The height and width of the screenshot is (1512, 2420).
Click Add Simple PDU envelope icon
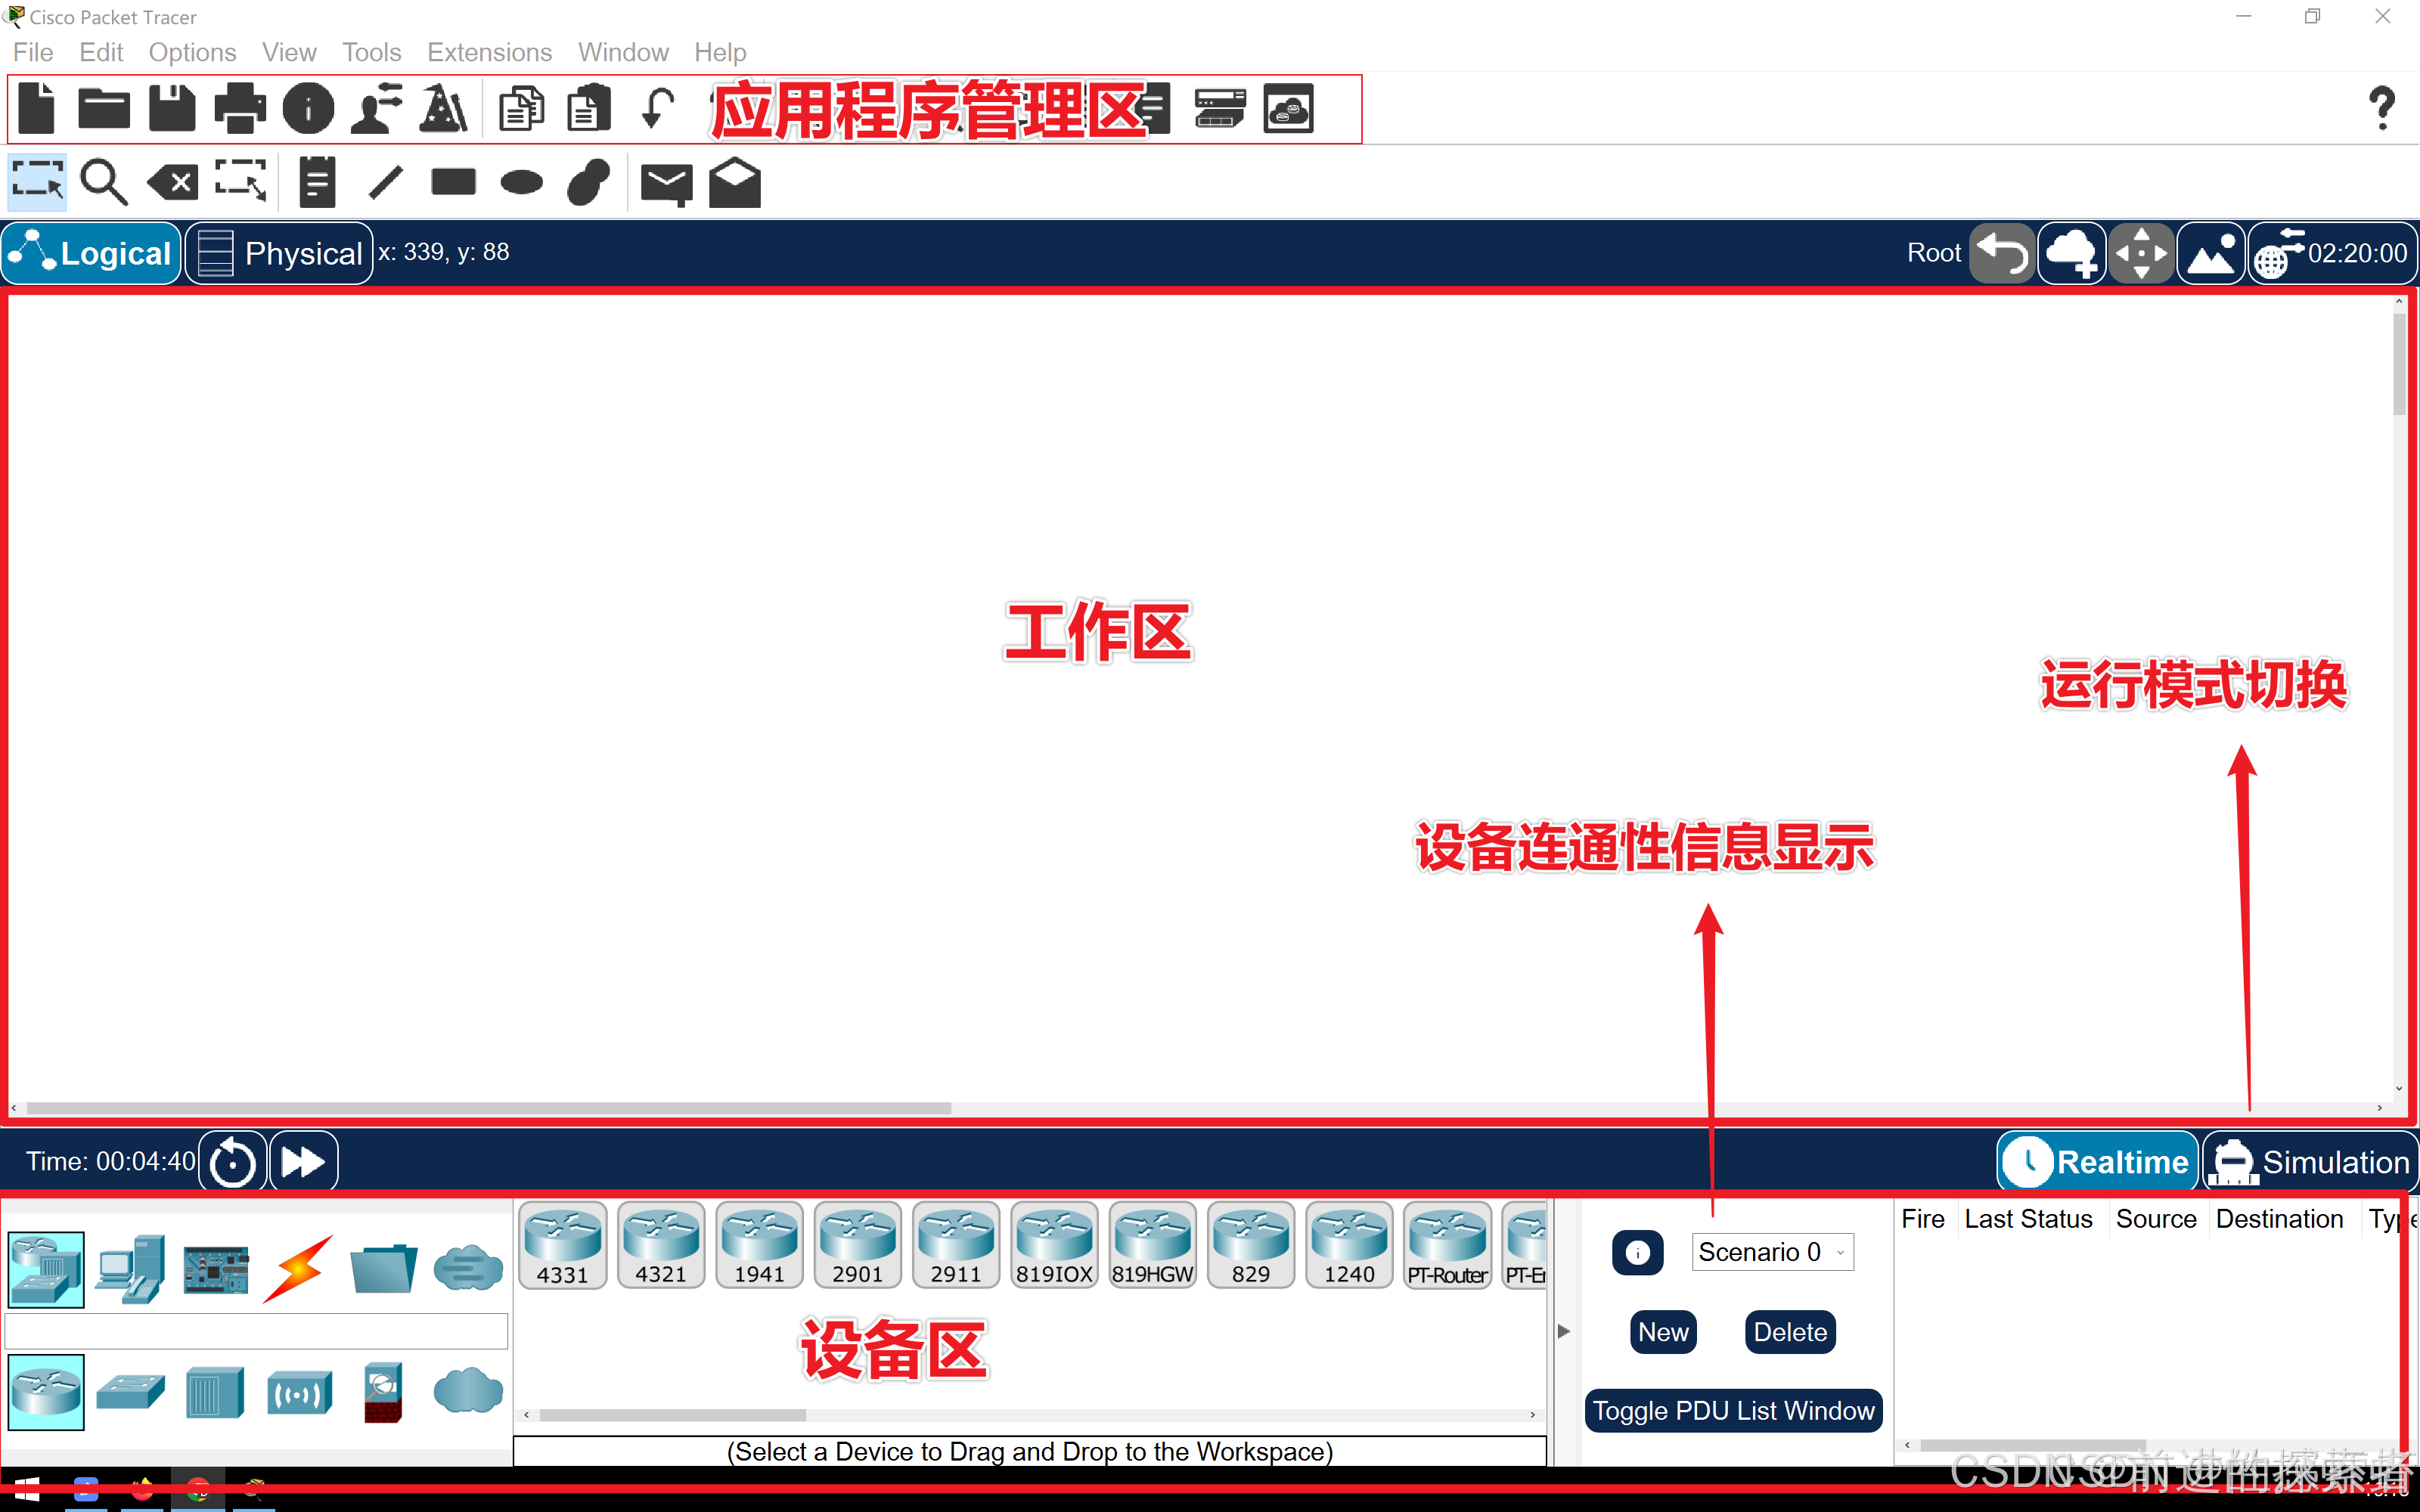[666, 183]
